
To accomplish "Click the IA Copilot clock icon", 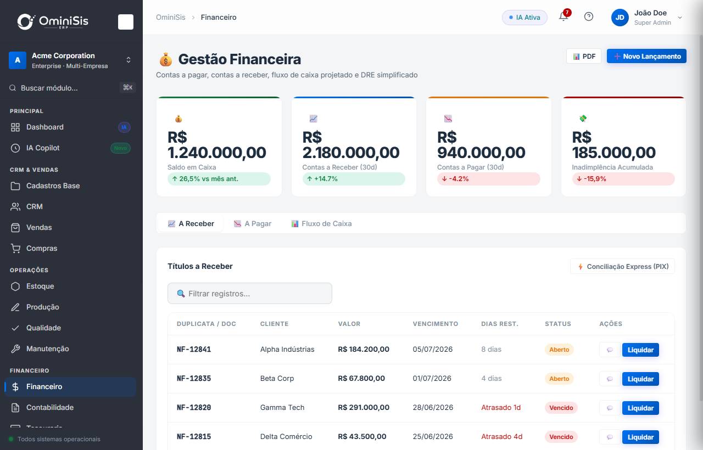I will click(x=15, y=148).
